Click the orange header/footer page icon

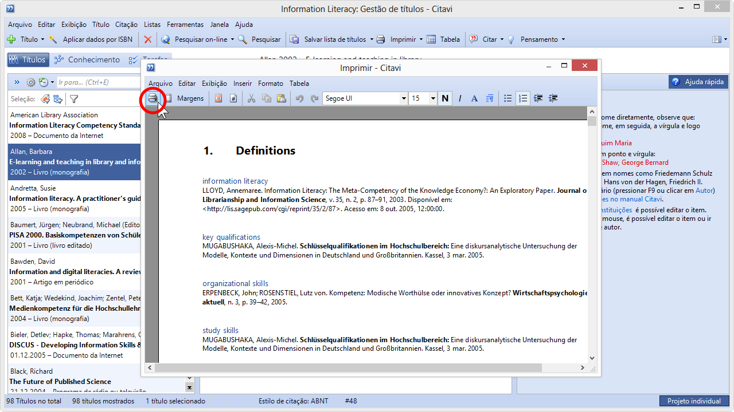(218, 98)
